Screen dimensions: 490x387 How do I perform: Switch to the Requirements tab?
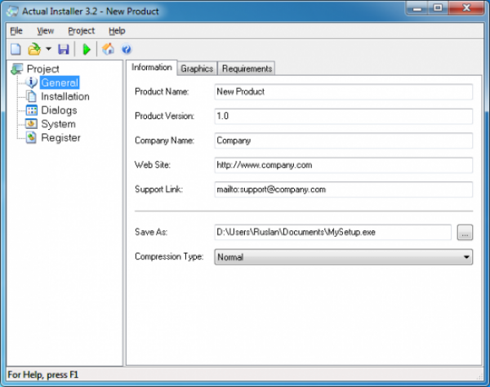click(247, 69)
